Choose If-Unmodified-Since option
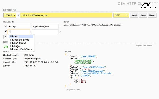Viewport: 159px width, 99px height. click(21, 49)
